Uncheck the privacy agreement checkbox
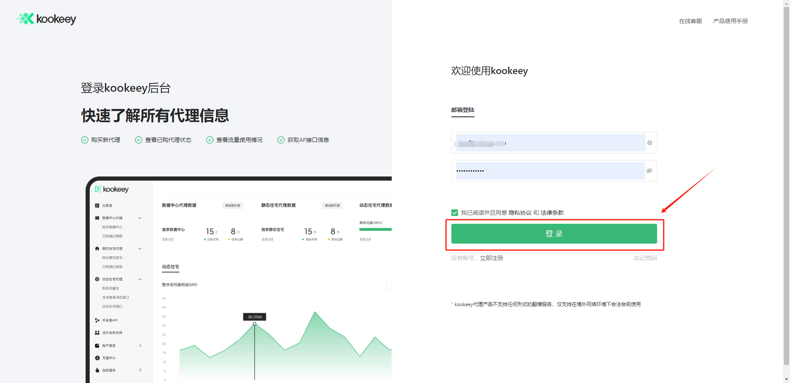 tap(455, 213)
